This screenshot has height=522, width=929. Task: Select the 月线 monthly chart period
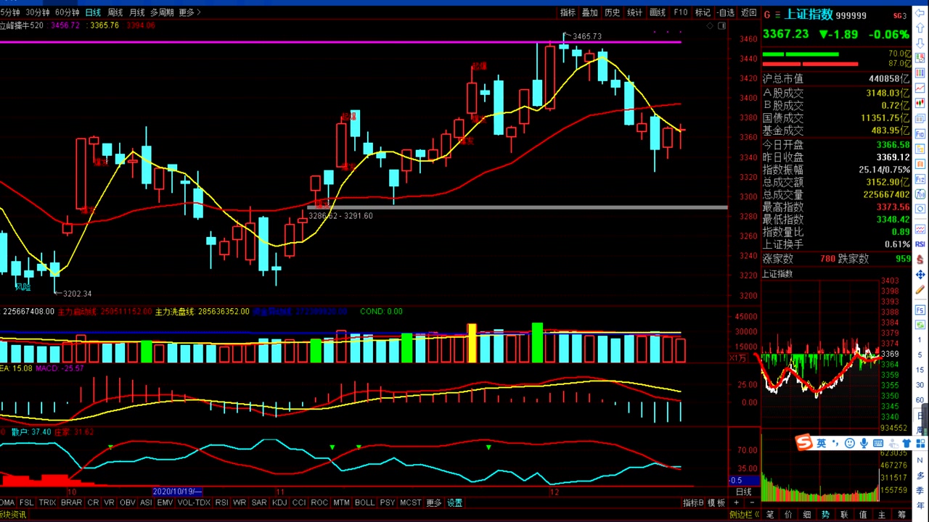(136, 12)
